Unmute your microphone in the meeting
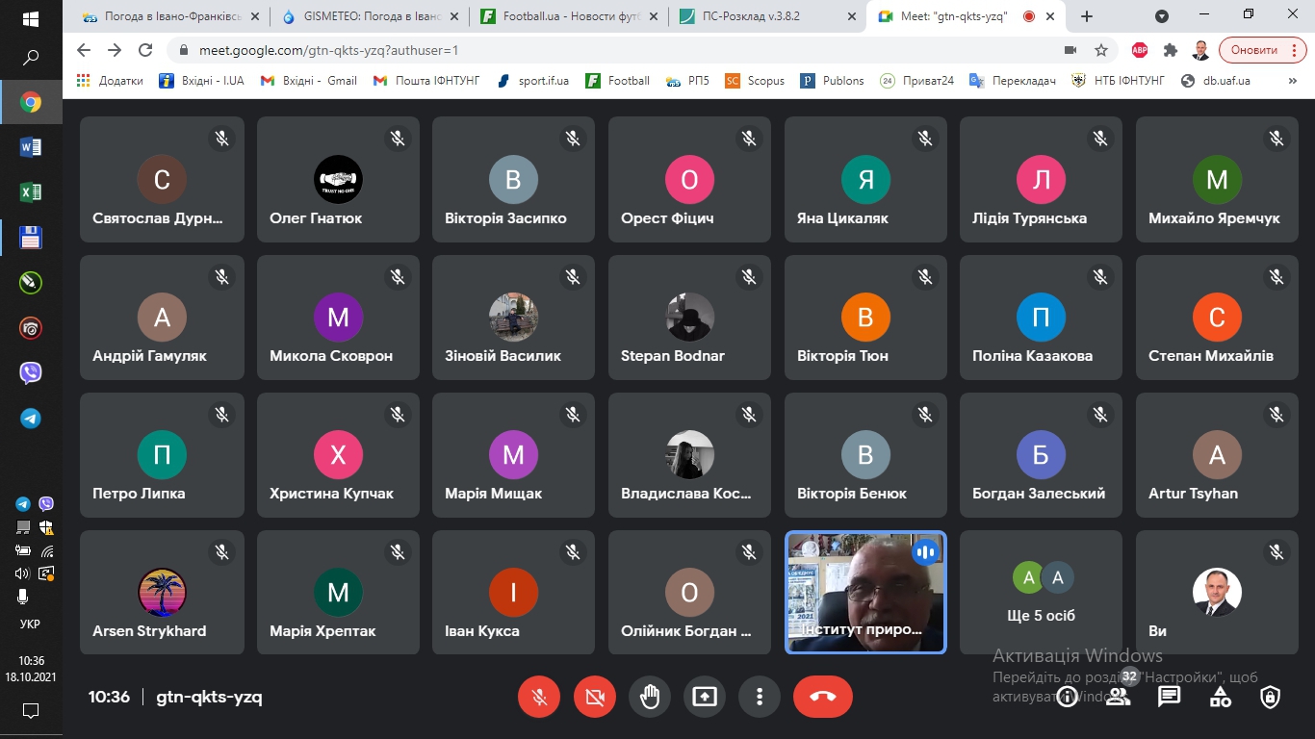 (539, 697)
